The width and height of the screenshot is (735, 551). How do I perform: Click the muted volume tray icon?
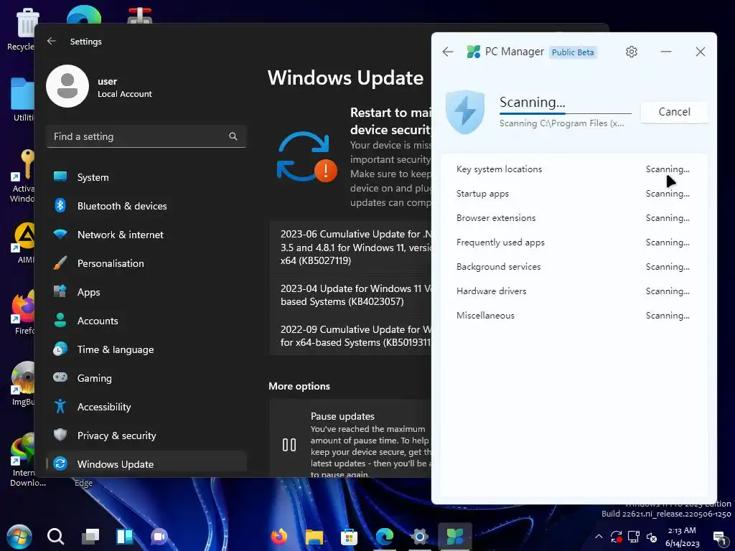click(x=652, y=537)
